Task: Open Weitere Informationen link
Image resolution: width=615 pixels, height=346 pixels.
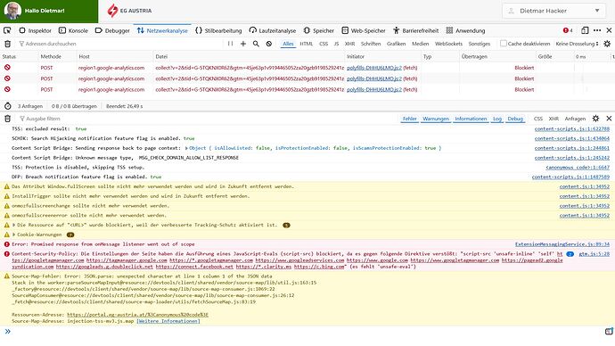Action: (168, 321)
